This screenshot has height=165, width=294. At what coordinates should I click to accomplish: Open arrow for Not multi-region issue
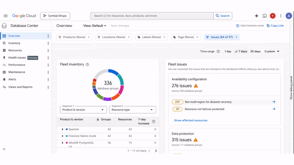[x=274, y=102]
